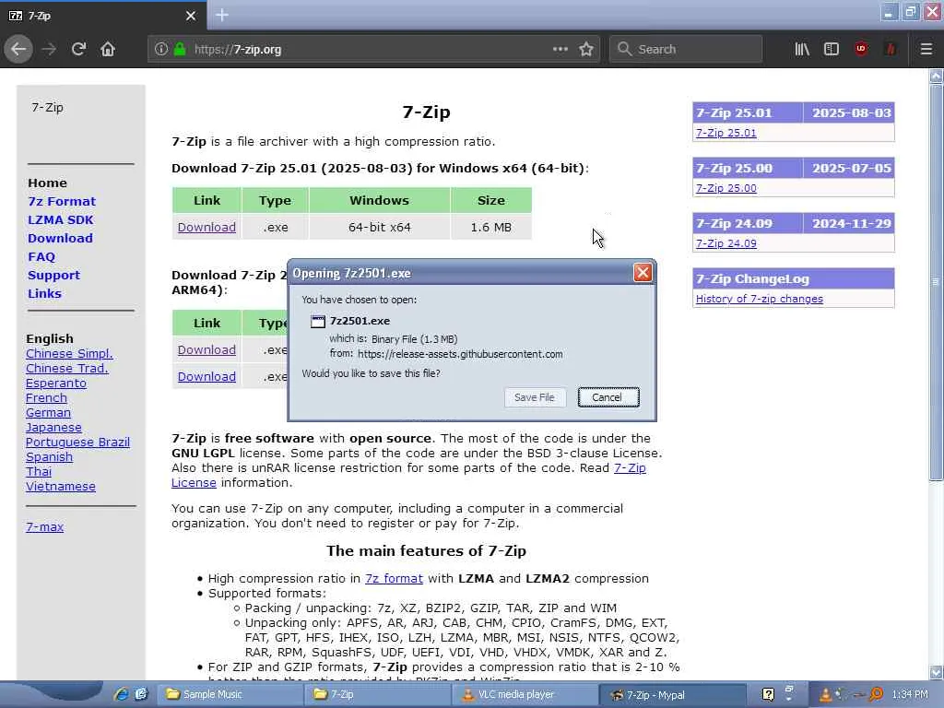Switch language to Chinese Trad.
Viewport: 944px width, 708px height.
click(66, 369)
